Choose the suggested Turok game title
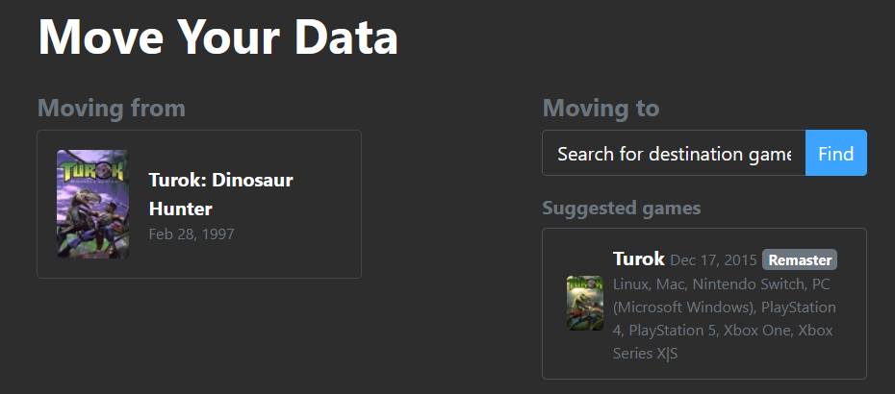The width and height of the screenshot is (895, 394). coord(638,259)
